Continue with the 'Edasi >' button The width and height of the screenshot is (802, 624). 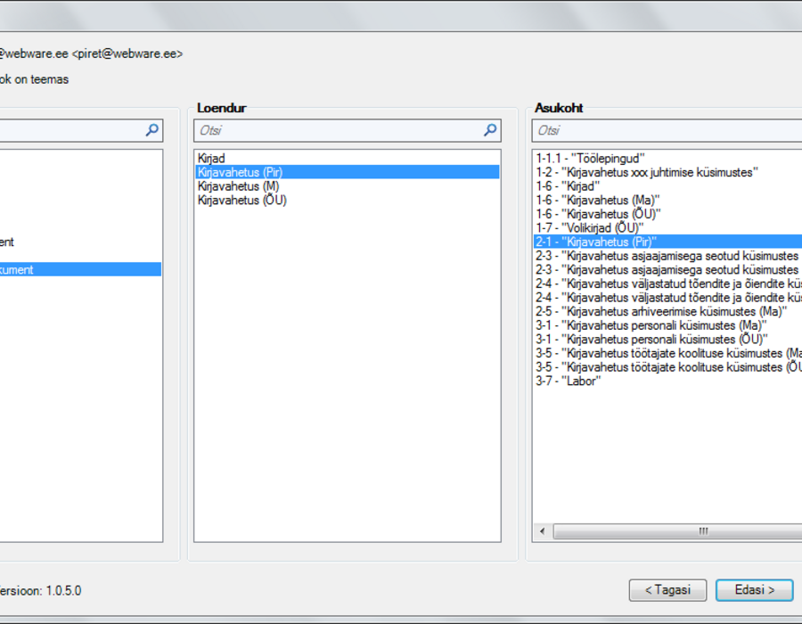pos(755,590)
